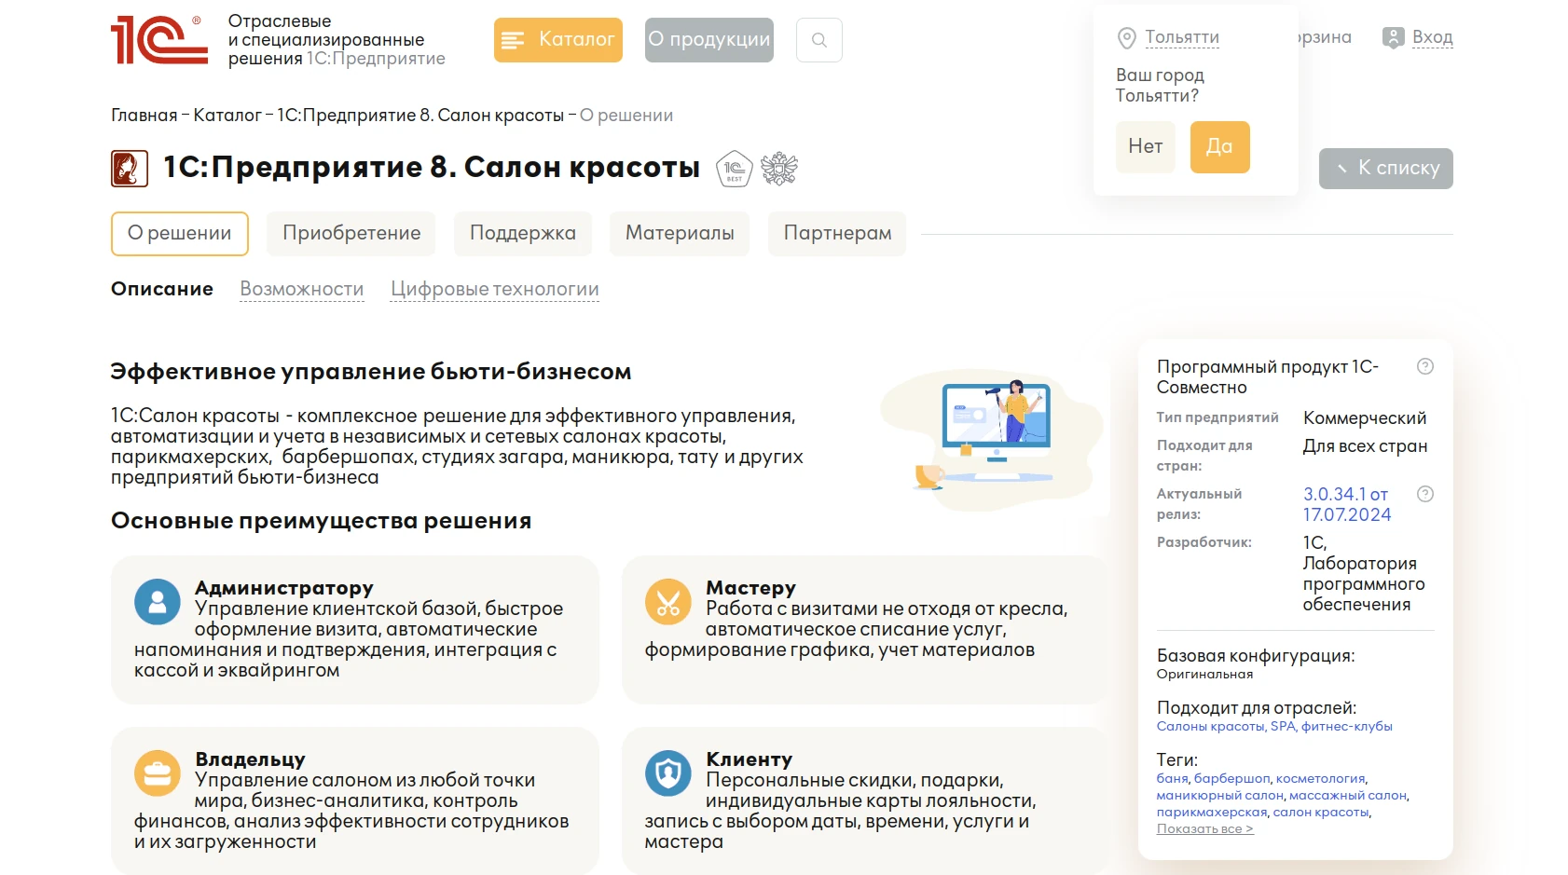Click the Мастеру scissors icon
This screenshot has width=1568, height=875.
point(668,602)
